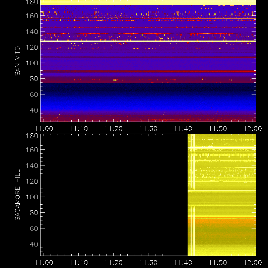
Task: Pick the 60 tick label on Sagamore Hill axis
Action: pyautogui.click(x=34, y=228)
